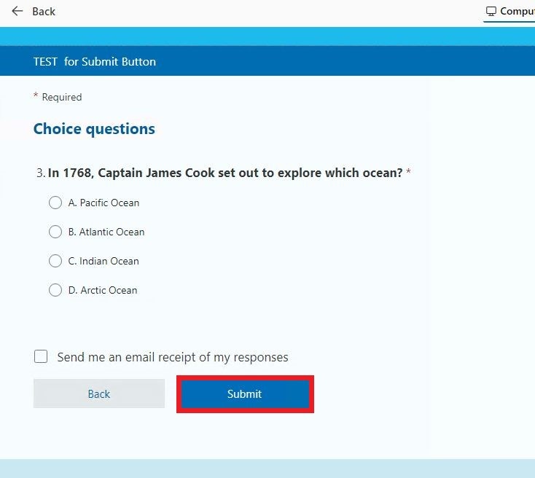Click the blue Submit button
This screenshot has height=478, width=535.
click(246, 394)
